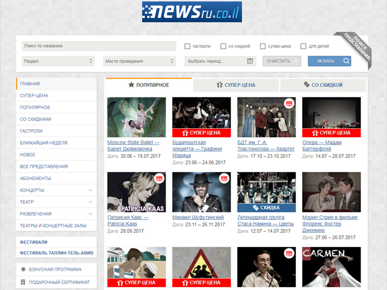This screenshot has height=290, width=387.
Task: Click the СКИДКА banner on the Стас Намин card
Action: [x=266, y=208]
